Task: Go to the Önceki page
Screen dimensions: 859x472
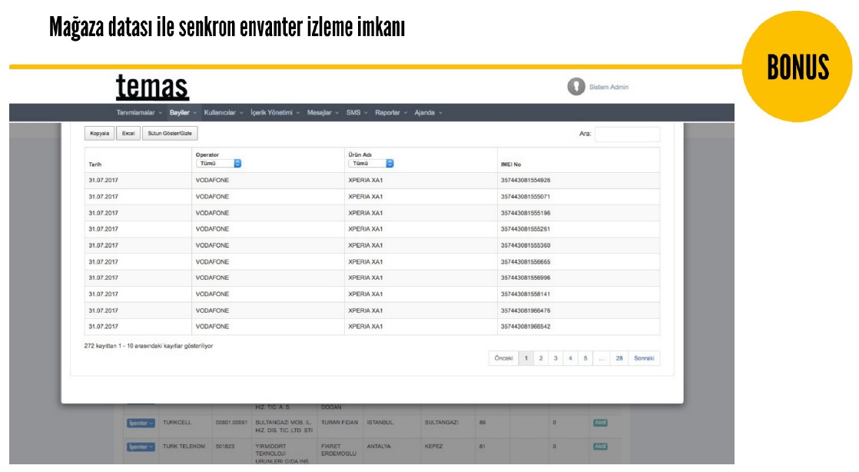Action: [x=503, y=358]
